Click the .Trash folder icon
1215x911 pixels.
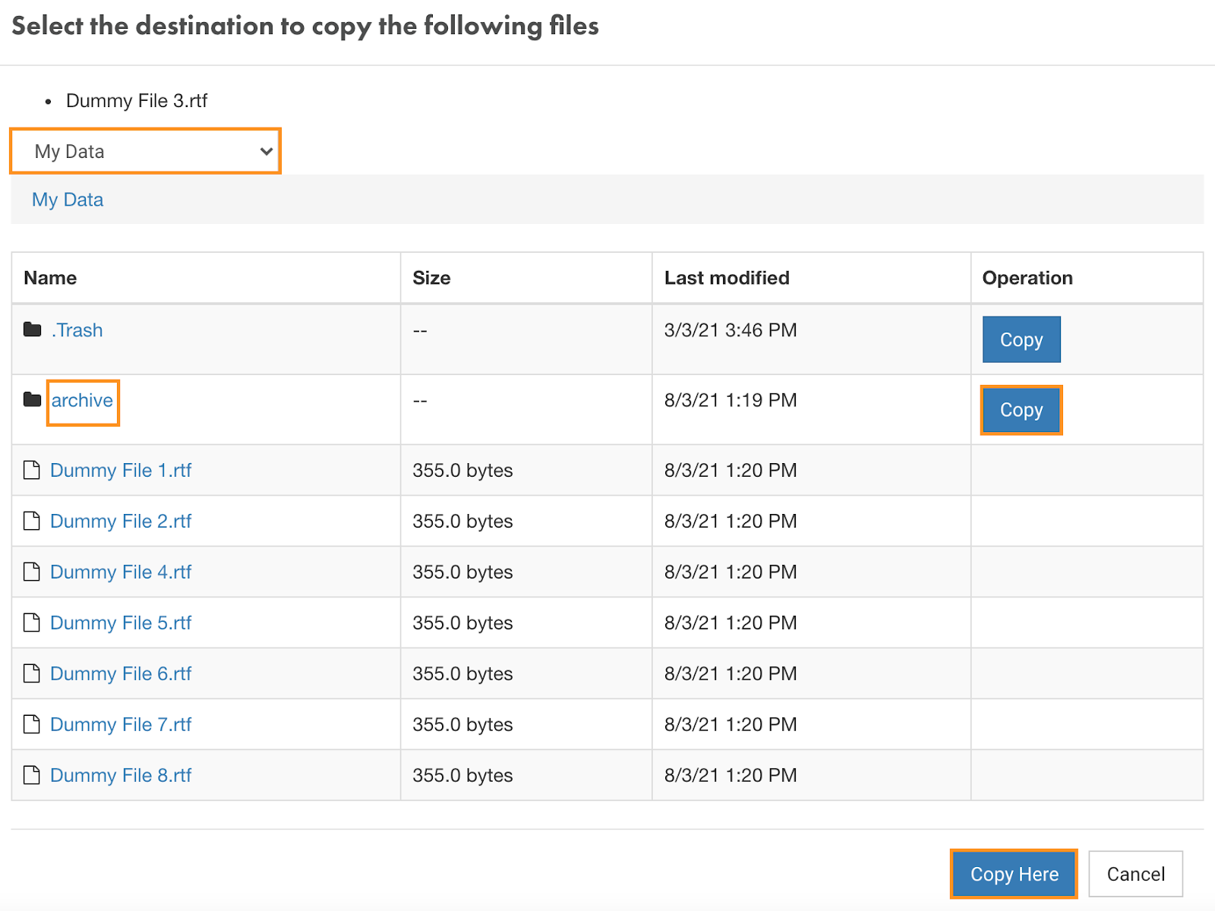click(x=32, y=329)
